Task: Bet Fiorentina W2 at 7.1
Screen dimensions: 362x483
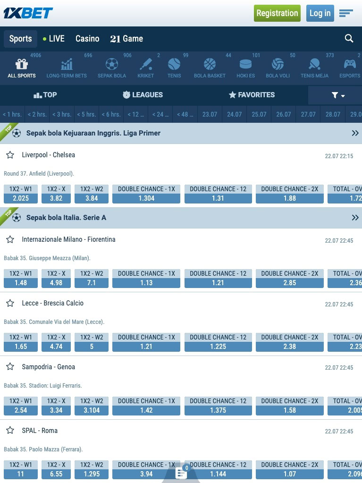Action: (92, 279)
